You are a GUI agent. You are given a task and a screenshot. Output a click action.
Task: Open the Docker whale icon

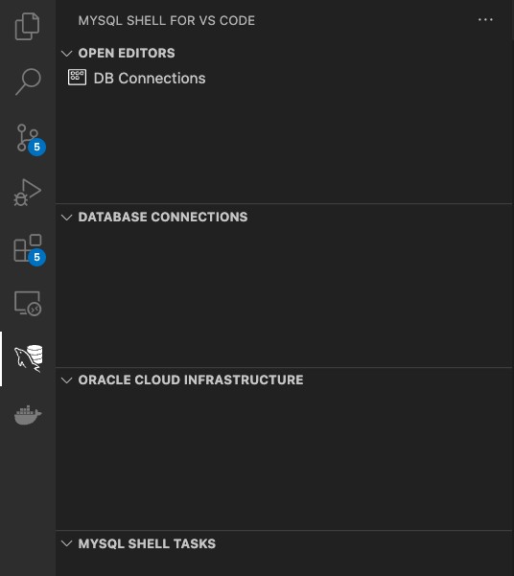(28, 415)
